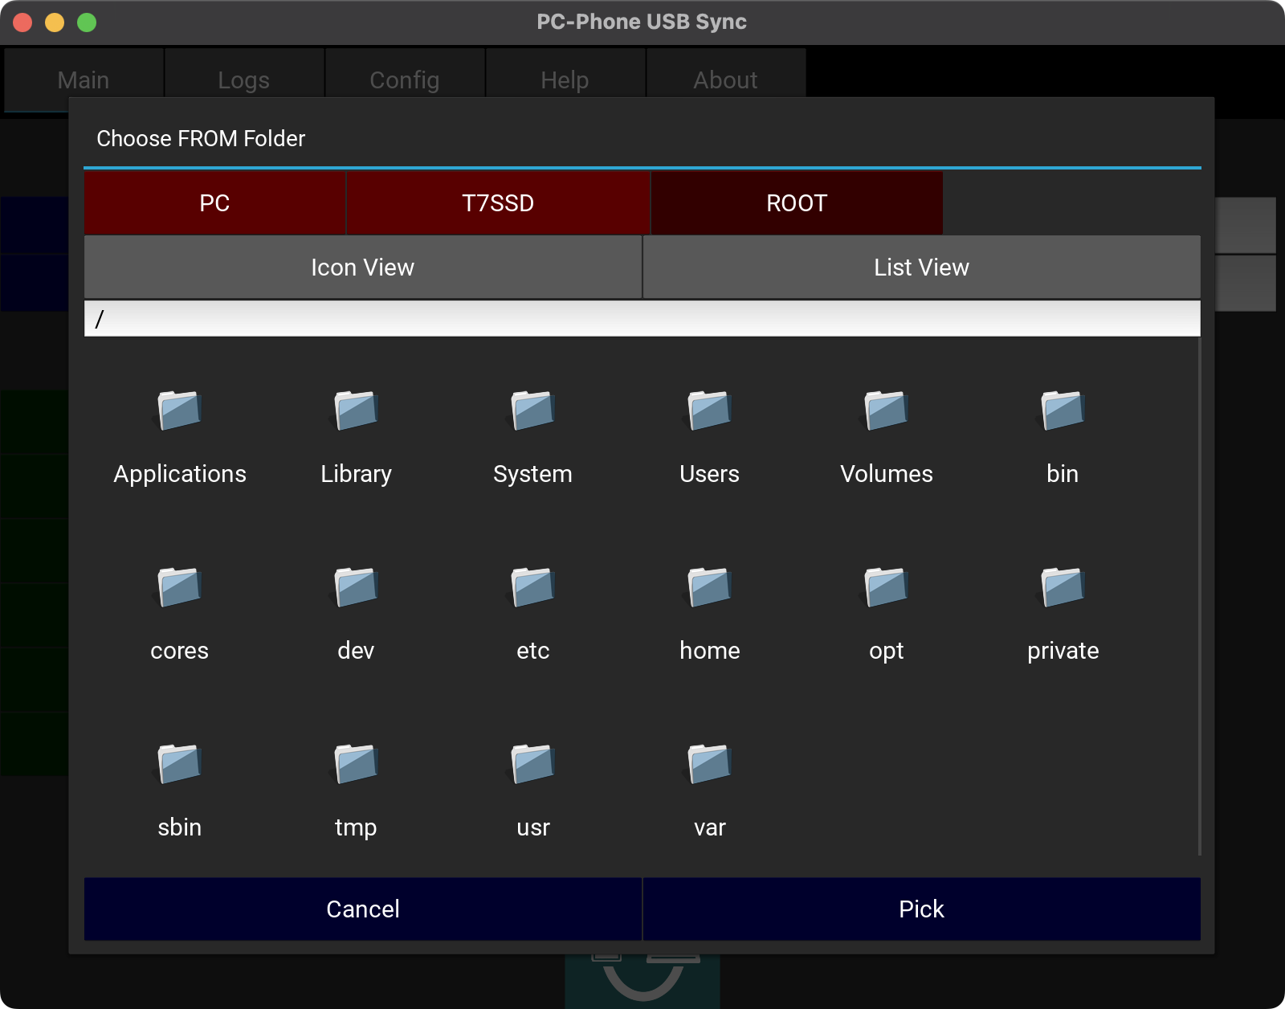
Task: Confirm selection with Pick button
Action: click(x=921, y=909)
